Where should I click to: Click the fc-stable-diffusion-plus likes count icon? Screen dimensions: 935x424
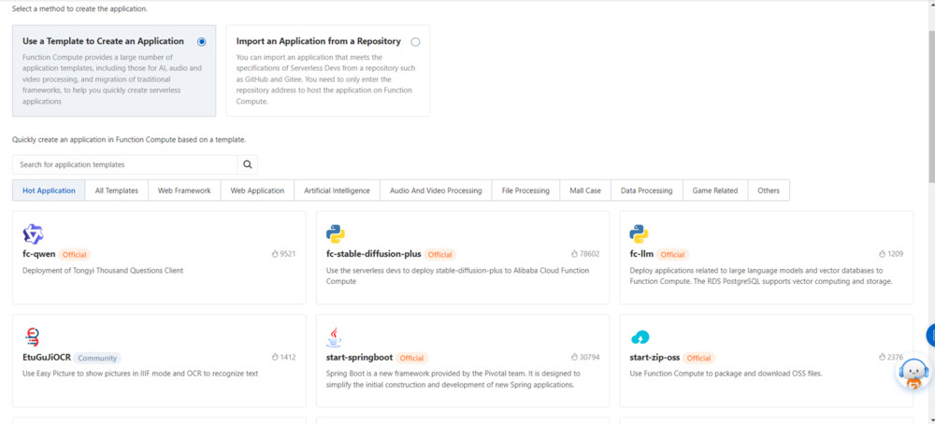tap(575, 254)
